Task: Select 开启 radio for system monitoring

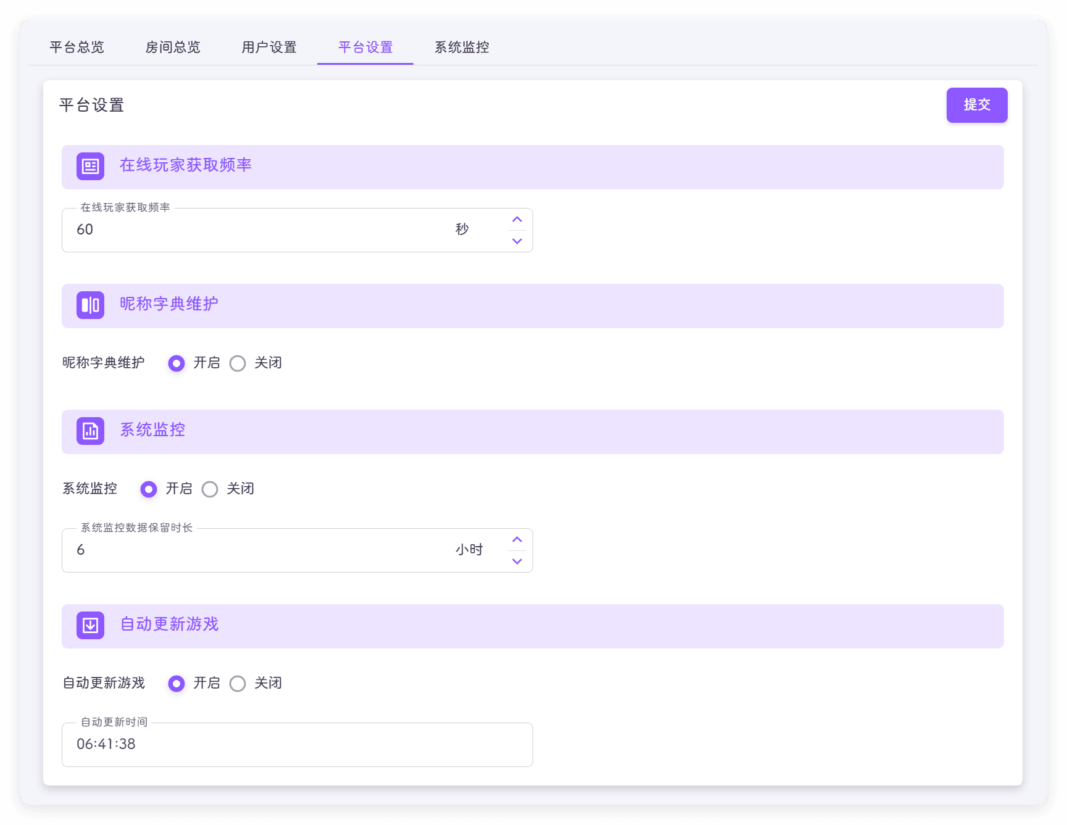Action: pos(149,489)
